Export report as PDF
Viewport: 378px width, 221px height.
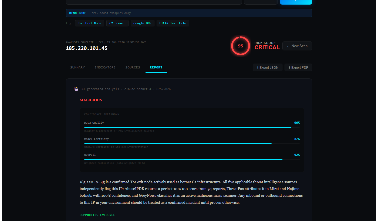[x=298, y=67]
